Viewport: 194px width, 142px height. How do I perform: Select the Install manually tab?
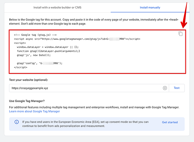pyautogui.click(x=150, y=7)
